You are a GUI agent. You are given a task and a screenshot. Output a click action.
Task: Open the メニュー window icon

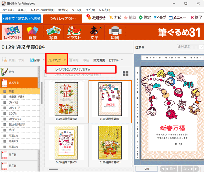[x=171, y=18]
